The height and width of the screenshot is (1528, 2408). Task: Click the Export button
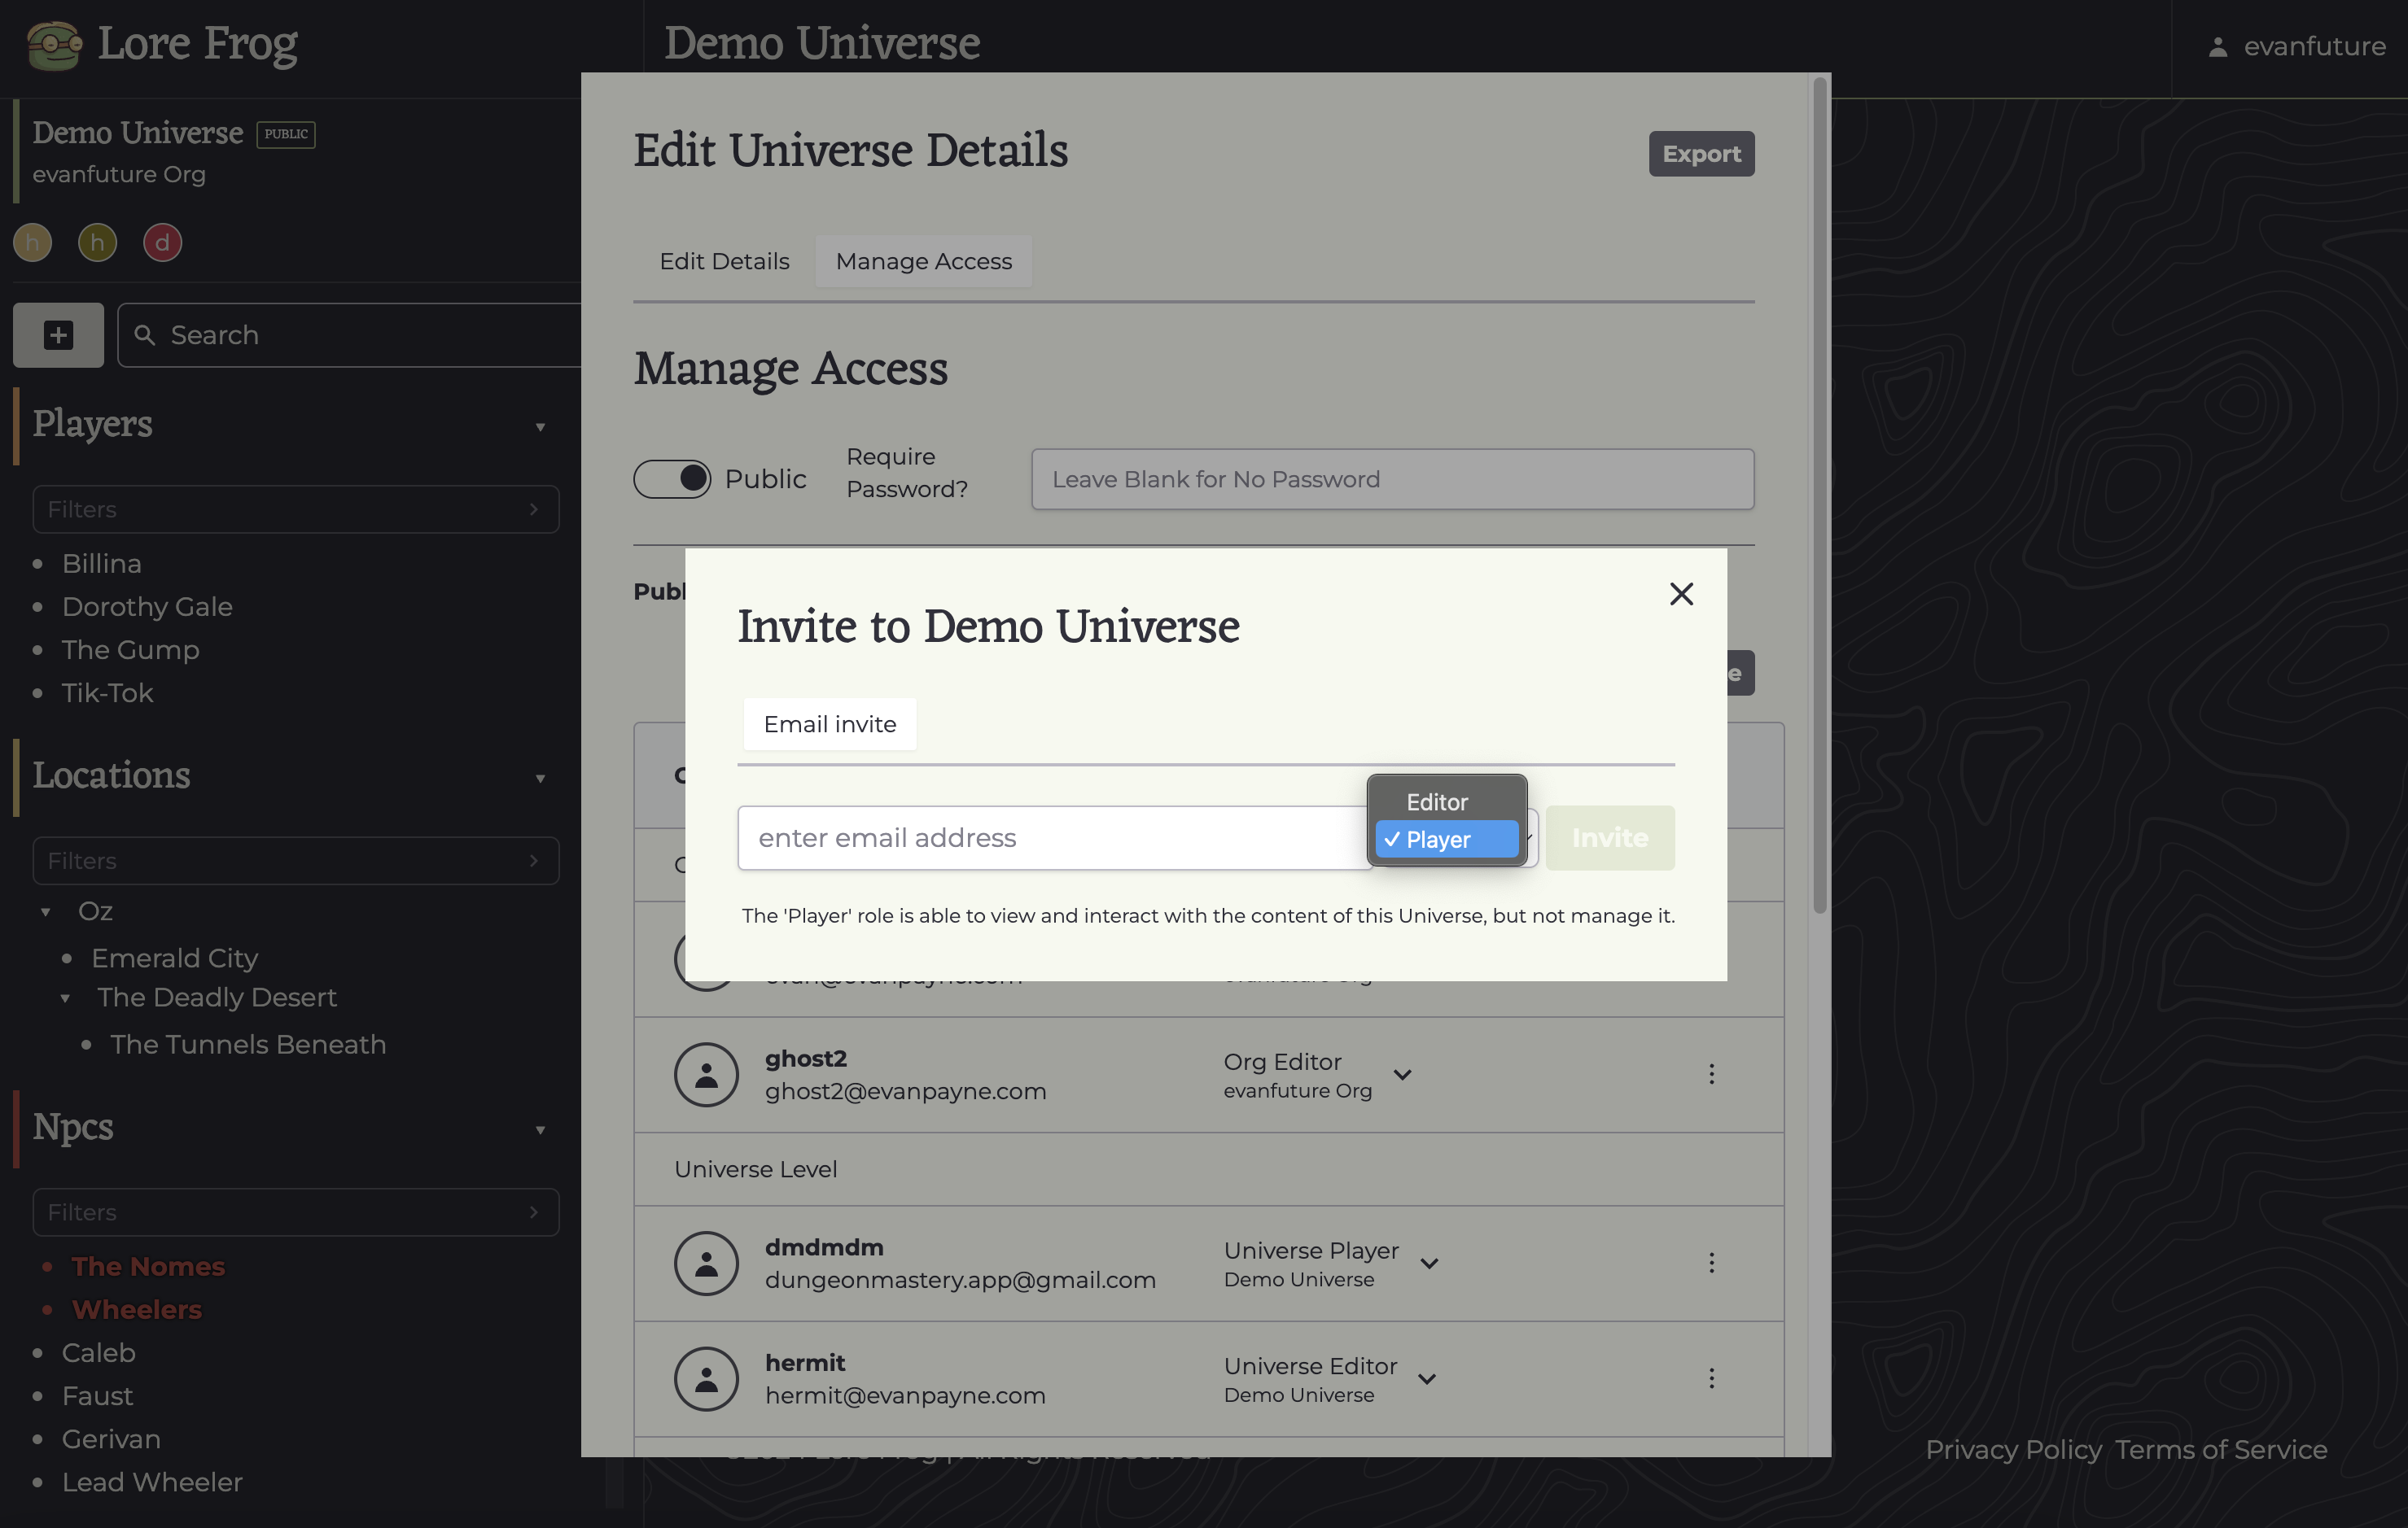pyautogui.click(x=1700, y=154)
